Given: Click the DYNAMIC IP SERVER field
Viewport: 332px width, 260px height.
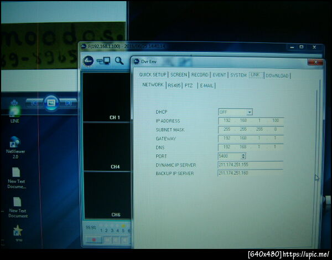Looking at the screenshot, I should click(x=250, y=165).
